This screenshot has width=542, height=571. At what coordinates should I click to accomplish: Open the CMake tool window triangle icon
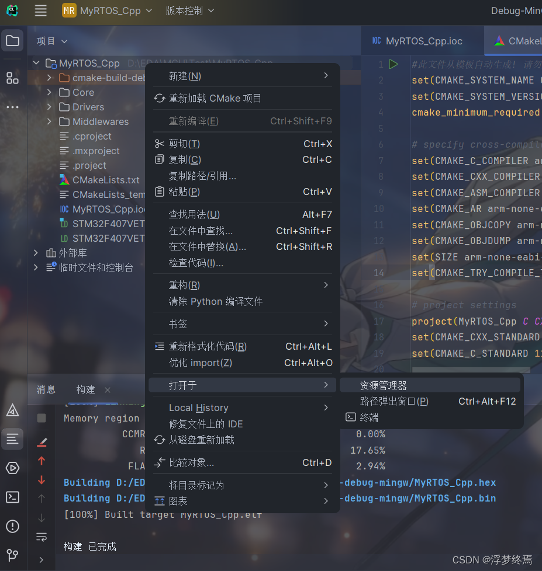(x=13, y=410)
